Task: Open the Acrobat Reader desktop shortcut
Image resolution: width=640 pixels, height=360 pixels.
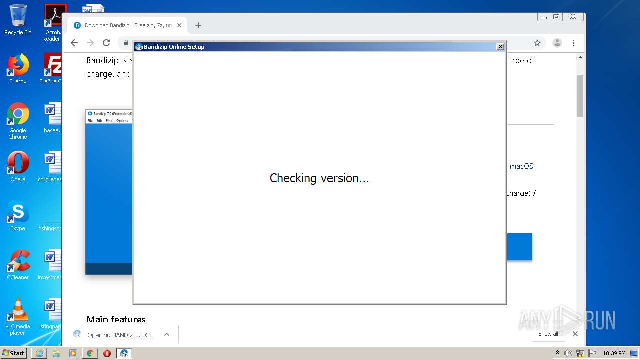Action: click(53, 22)
